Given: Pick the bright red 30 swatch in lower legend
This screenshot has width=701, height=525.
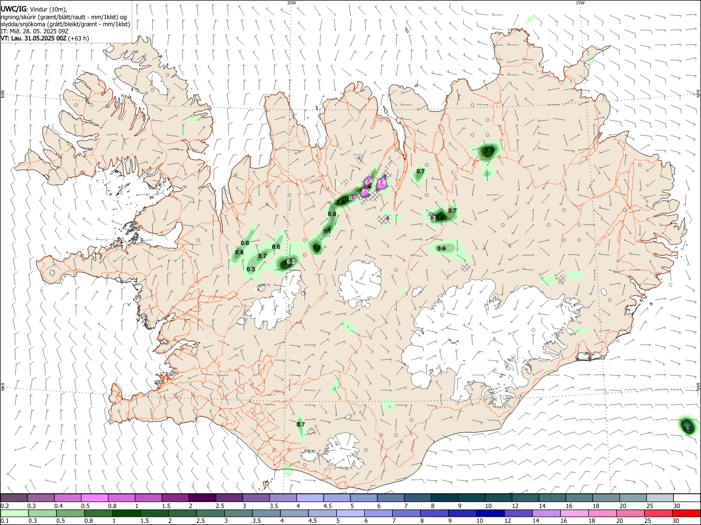Looking at the screenshot, I should tap(686, 513).
